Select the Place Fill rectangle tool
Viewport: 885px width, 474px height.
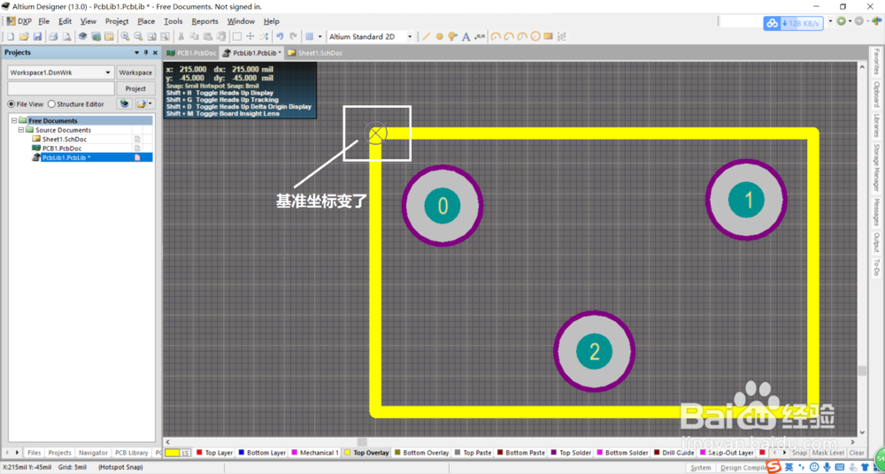[548, 36]
